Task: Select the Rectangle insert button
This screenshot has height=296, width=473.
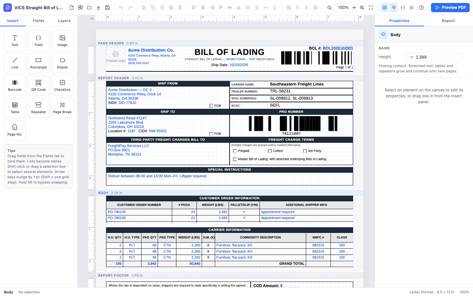Action: [x=38, y=63]
